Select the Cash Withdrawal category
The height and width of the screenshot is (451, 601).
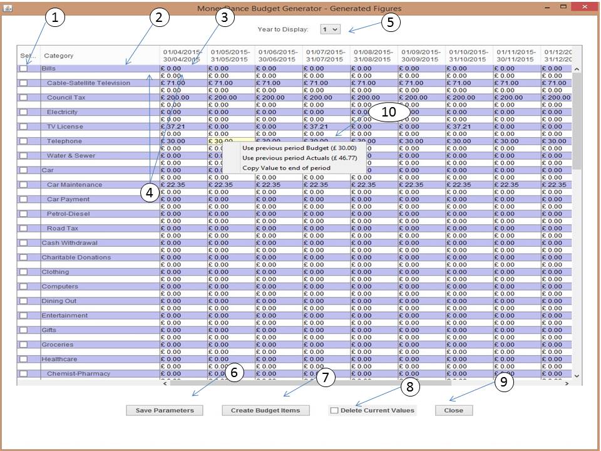pyautogui.click(x=69, y=243)
